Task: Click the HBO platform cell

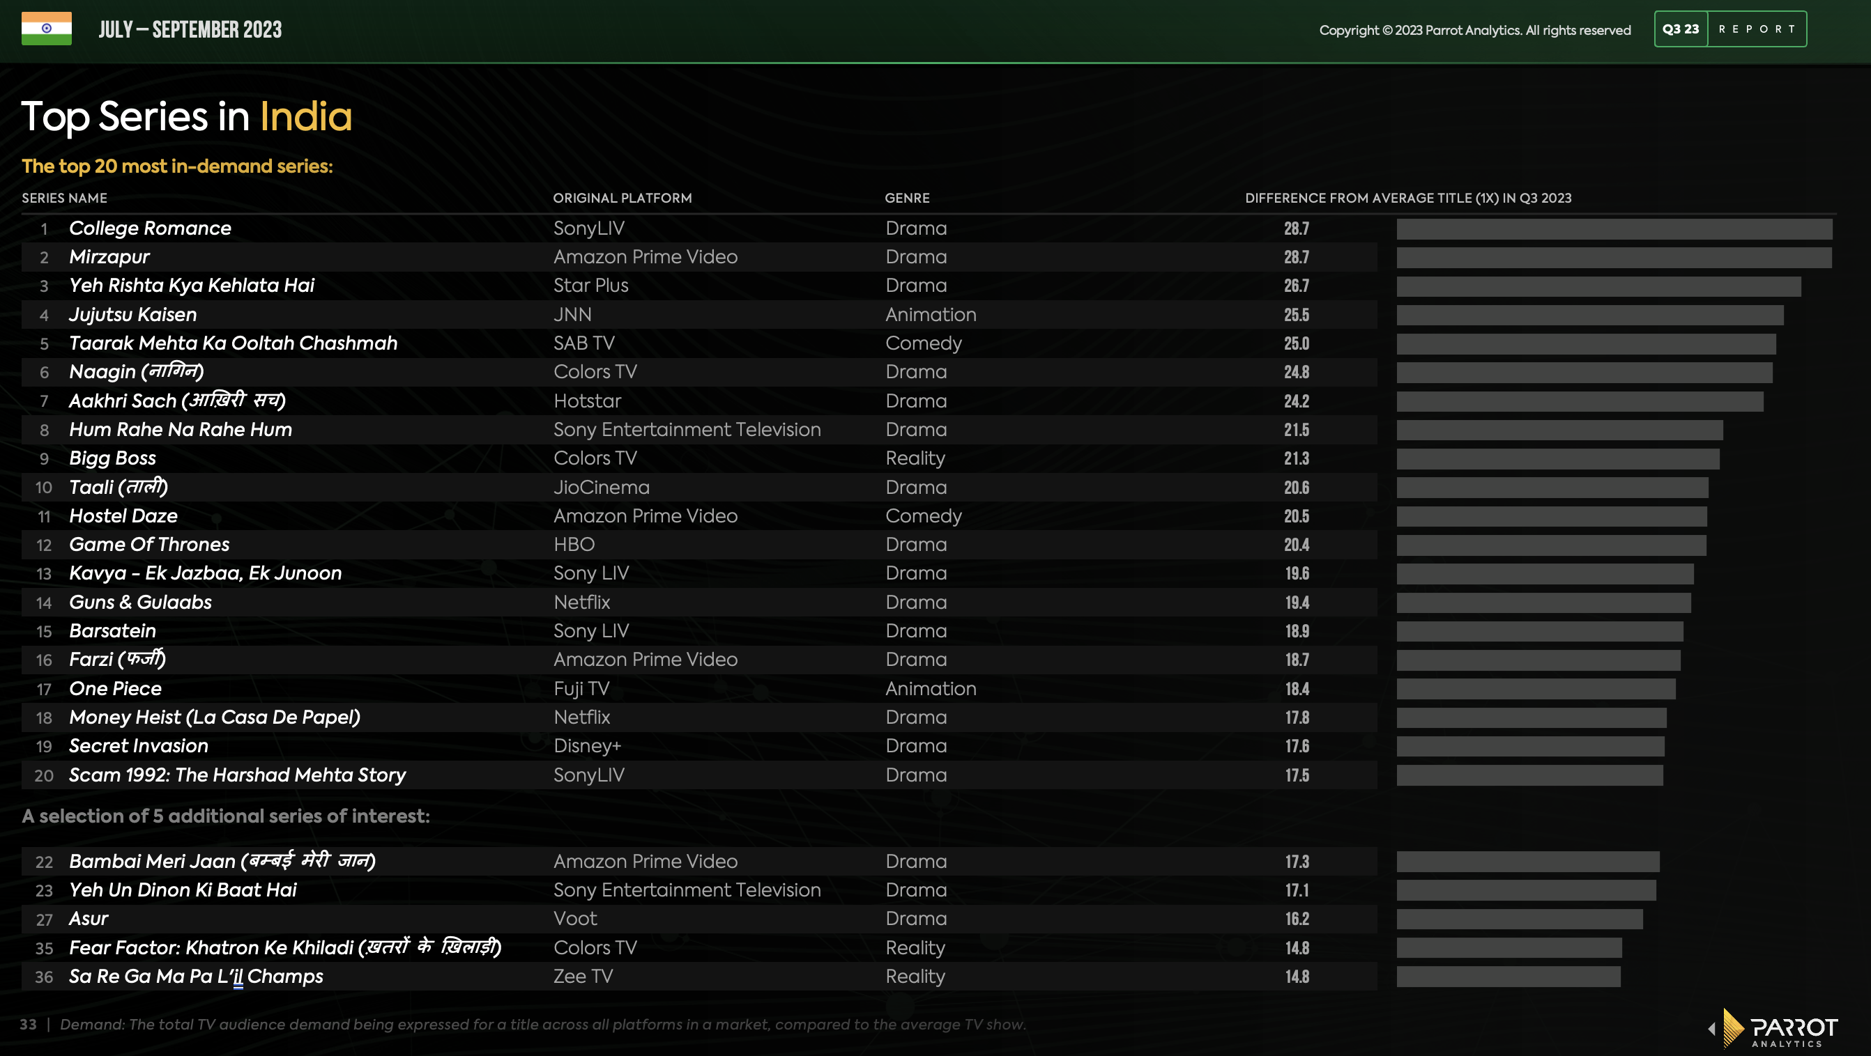Action: click(574, 544)
